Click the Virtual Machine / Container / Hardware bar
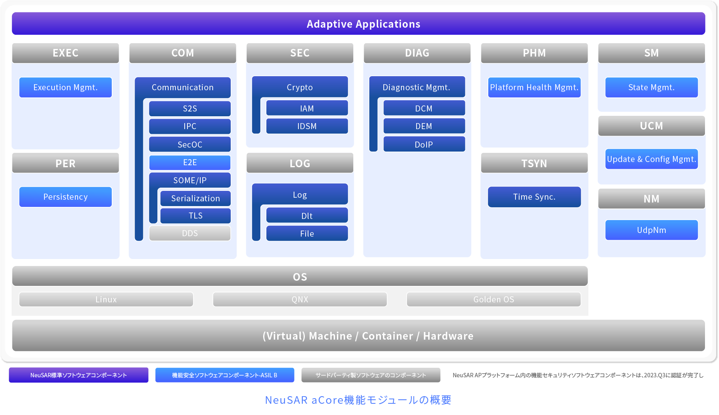 click(358, 336)
